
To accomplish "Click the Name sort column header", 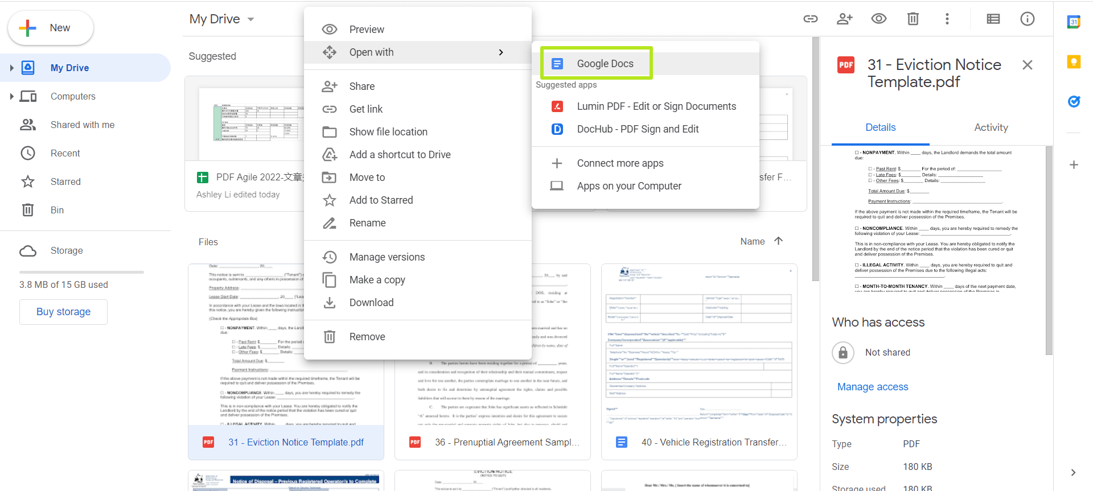I will tap(752, 241).
